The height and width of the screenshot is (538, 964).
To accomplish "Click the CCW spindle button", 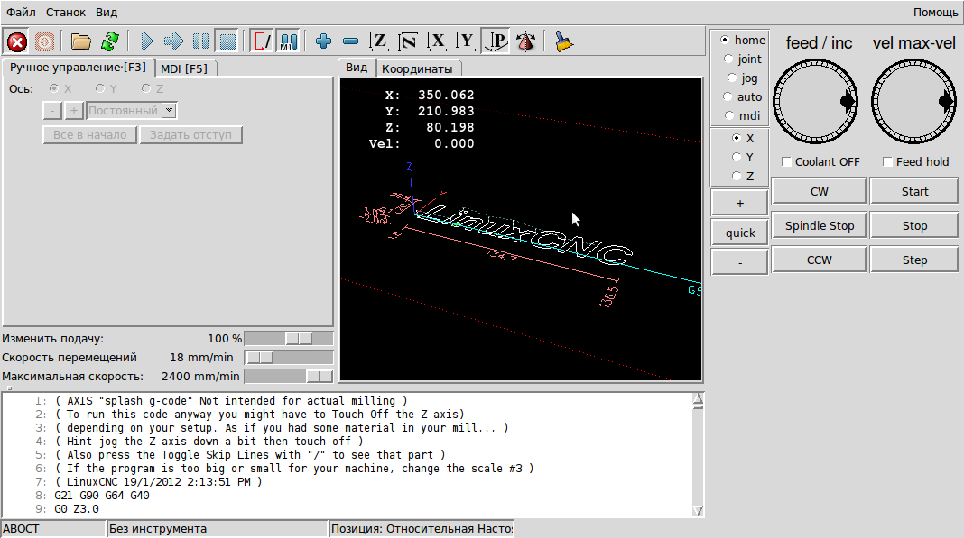I will 819,260.
